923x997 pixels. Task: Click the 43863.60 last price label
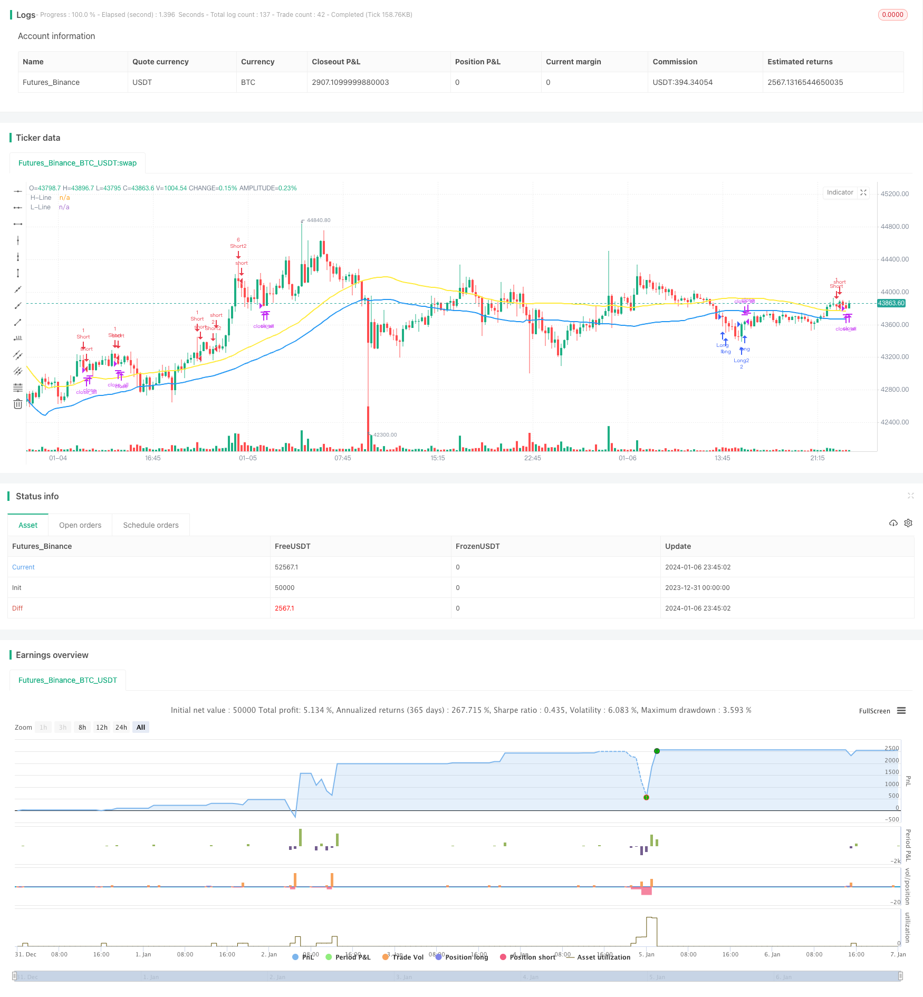click(x=891, y=303)
